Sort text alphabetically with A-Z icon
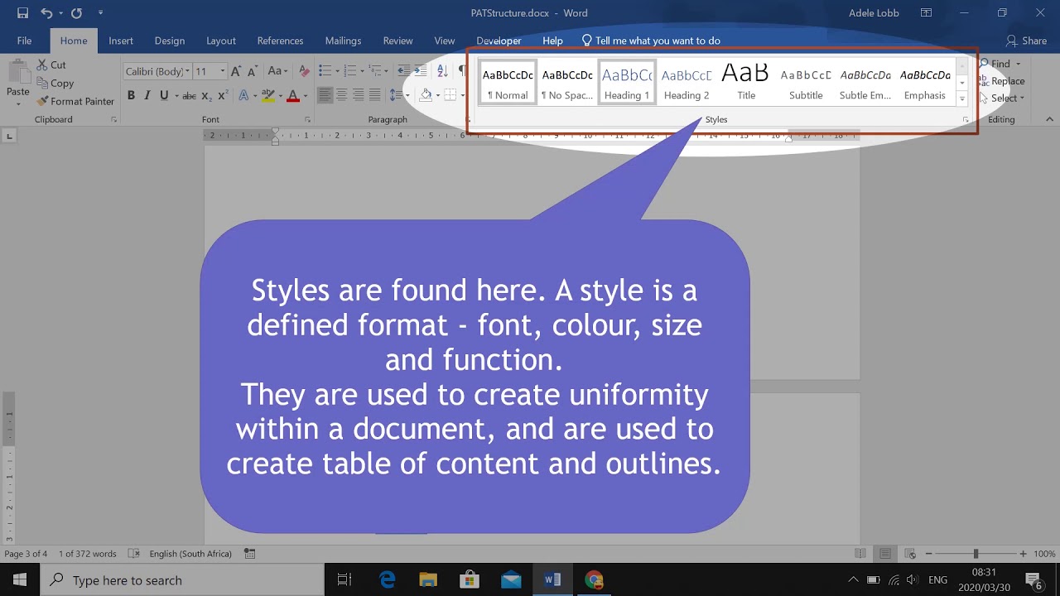The height and width of the screenshot is (596, 1060). (444, 71)
